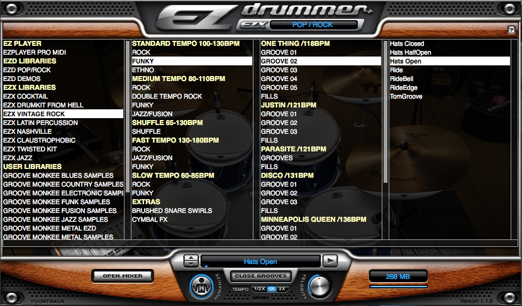Select GROOVES under Parasite /121BPM
The height and width of the screenshot is (306, 522).
[321, 158]
